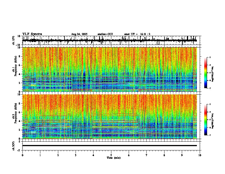The width and height of the screenshot is (225, 174).
Task: Click time axis tick label "7"
Action: [147, 155]
